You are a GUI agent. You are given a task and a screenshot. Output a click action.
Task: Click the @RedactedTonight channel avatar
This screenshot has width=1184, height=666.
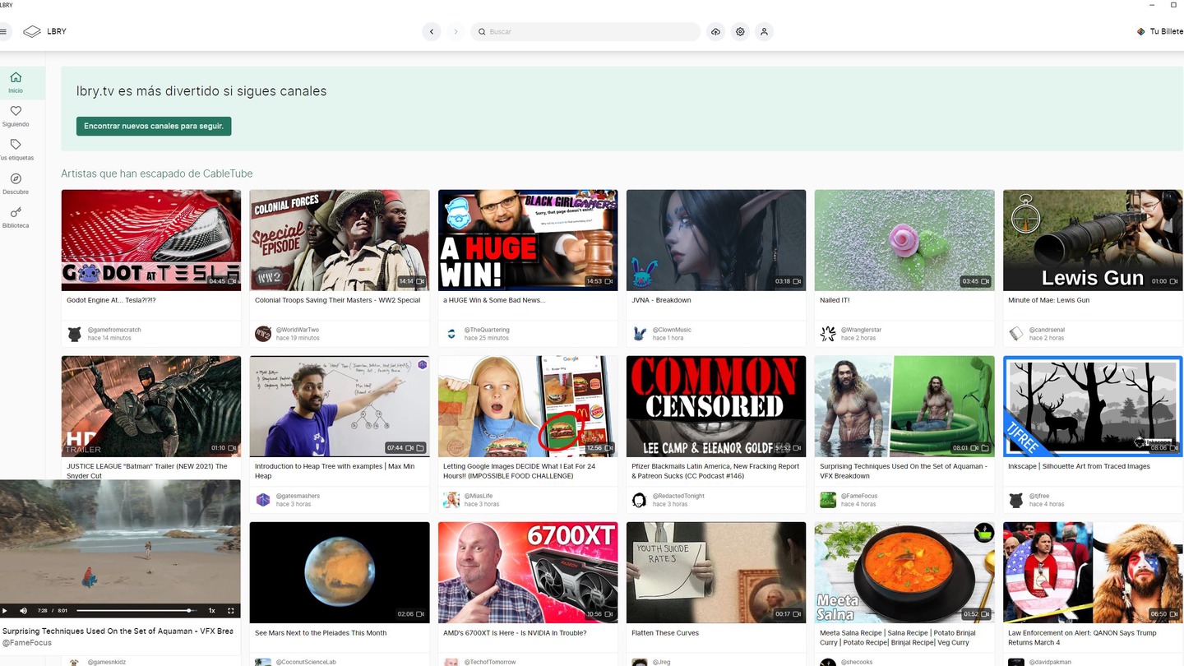tap(640, 500)
